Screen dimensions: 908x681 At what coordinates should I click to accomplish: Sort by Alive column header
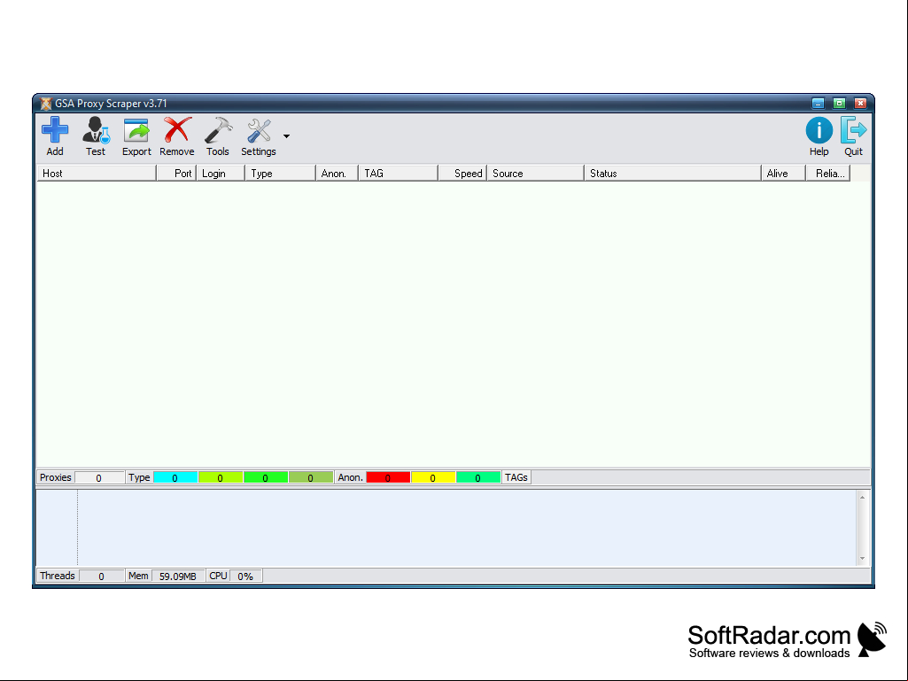click(783, 174)
